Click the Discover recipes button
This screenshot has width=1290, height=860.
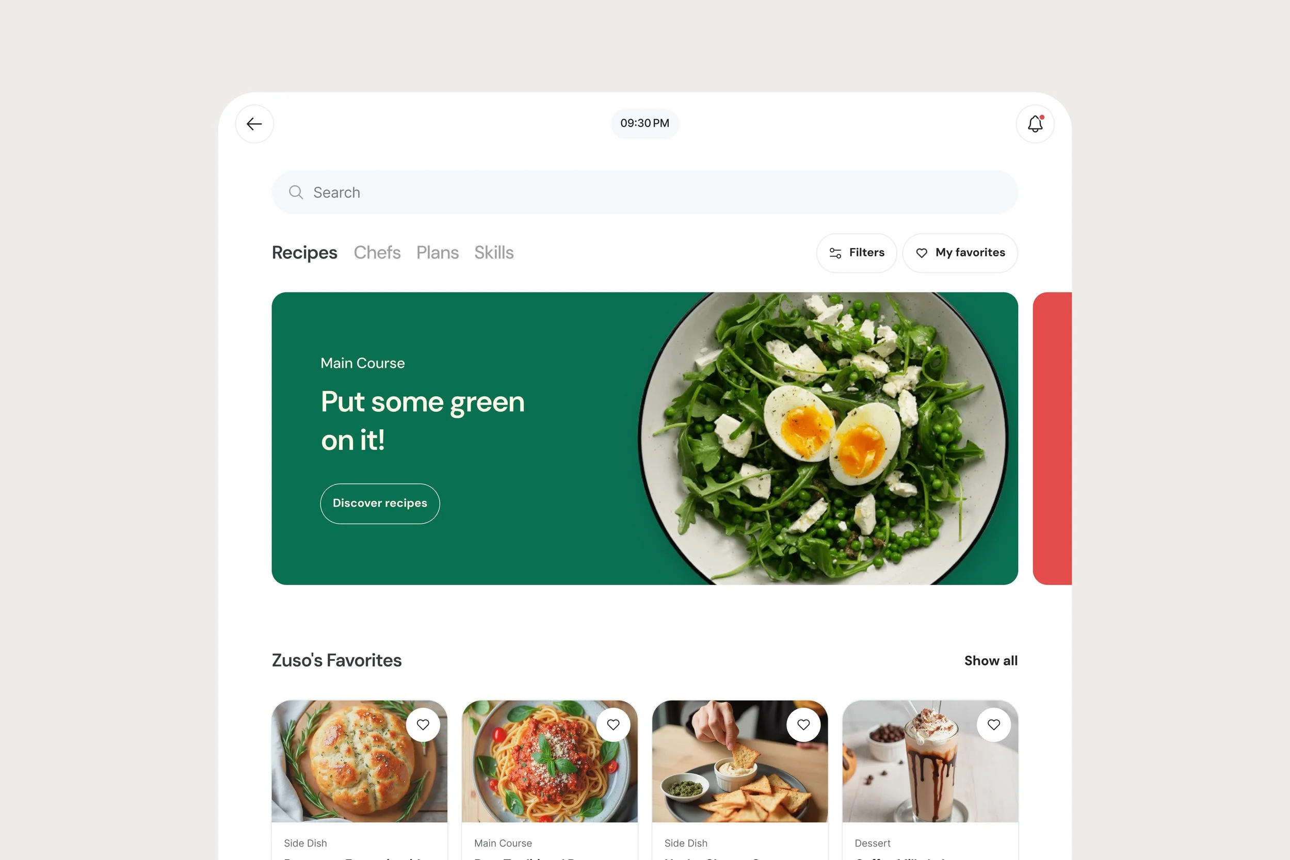380,504
